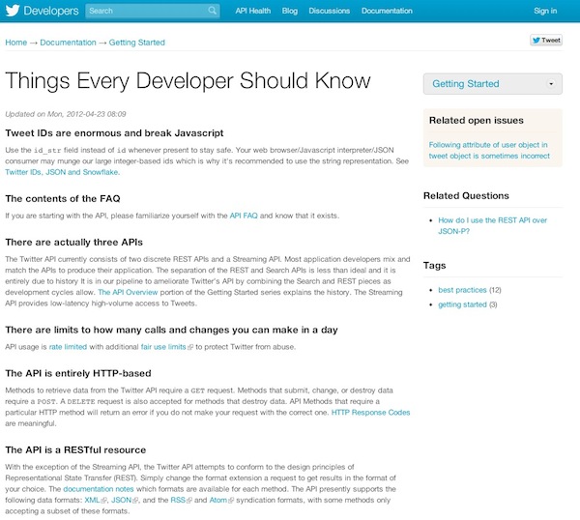The image size is (580, 520).
Task: Open Documentation in top navigation
Action: tap(387, 11)
